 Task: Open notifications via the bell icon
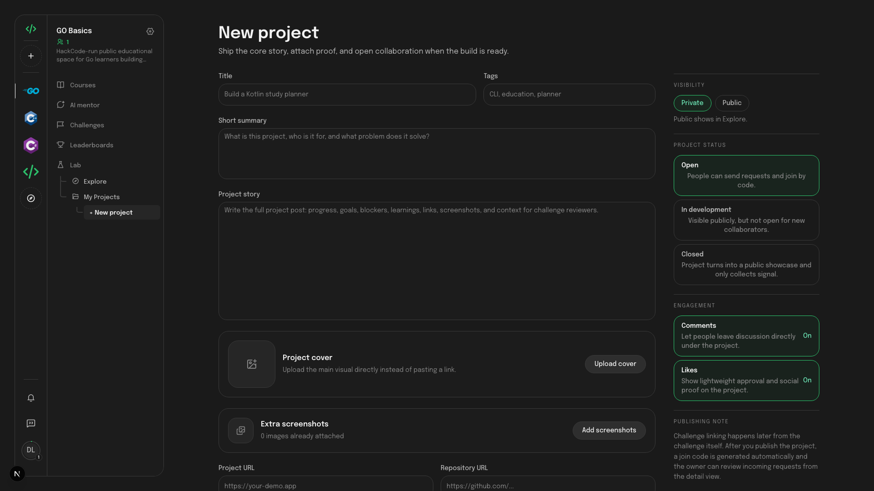coord(31,398)
